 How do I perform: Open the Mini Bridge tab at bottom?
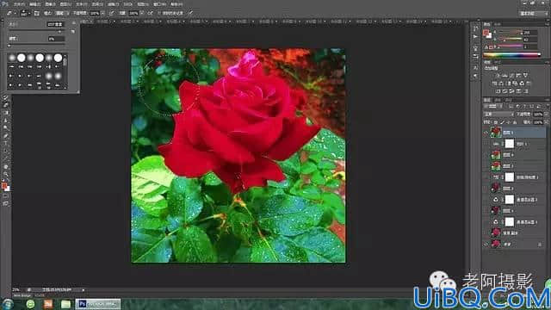click(22, 295)
